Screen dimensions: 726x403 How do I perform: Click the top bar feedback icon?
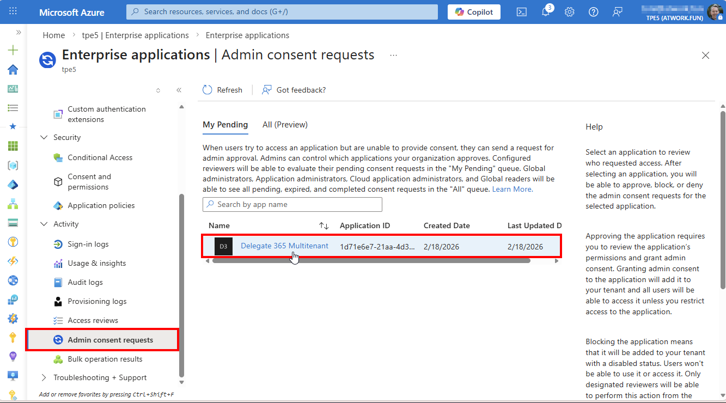point(618,12)
